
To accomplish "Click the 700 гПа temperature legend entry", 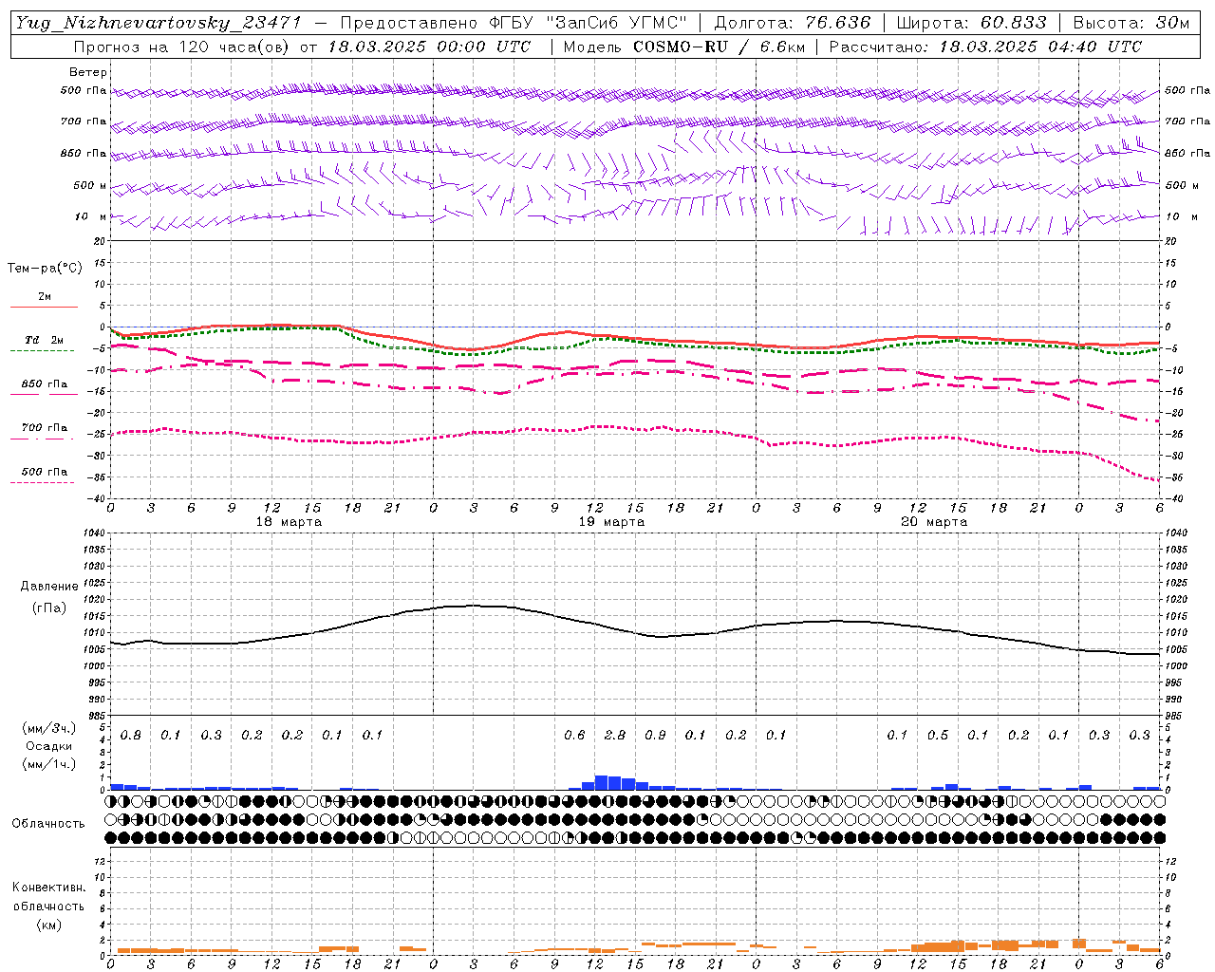I will coord(44,428).
